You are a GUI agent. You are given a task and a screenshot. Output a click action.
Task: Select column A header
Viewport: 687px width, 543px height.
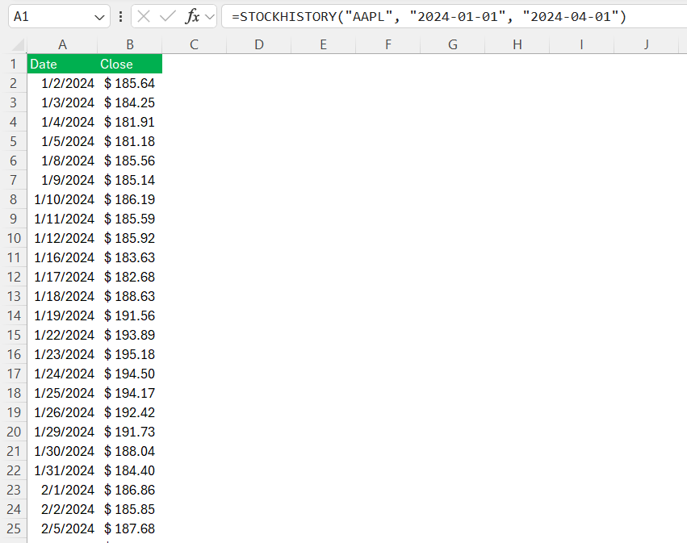click(x=62, y=44)
